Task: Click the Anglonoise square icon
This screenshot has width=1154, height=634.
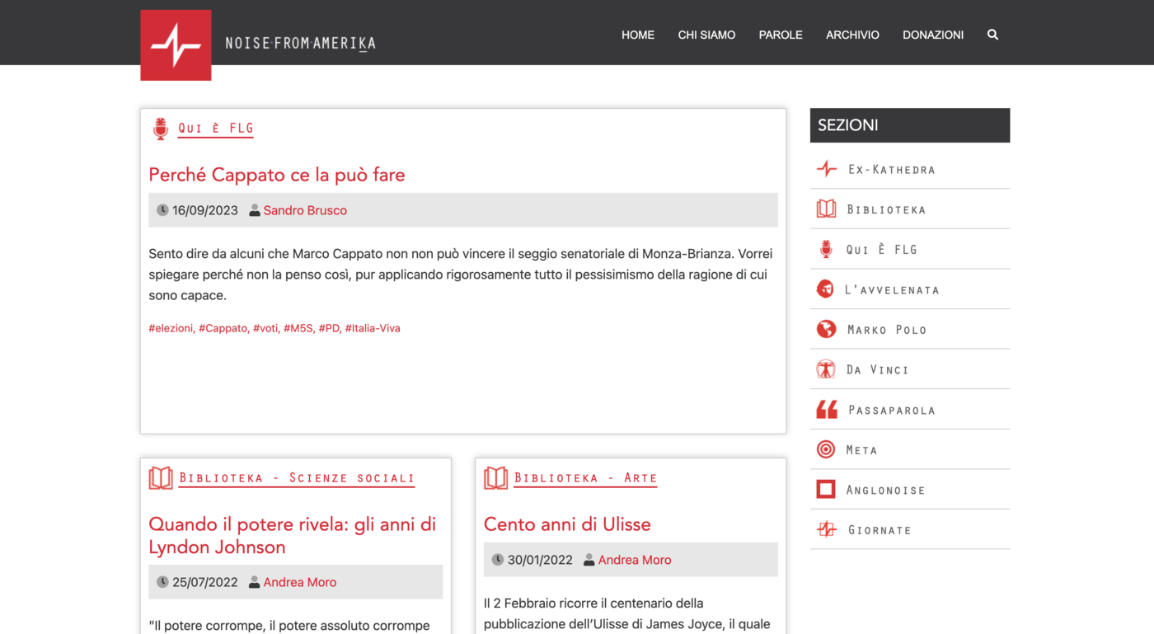Action: (826, 490)
